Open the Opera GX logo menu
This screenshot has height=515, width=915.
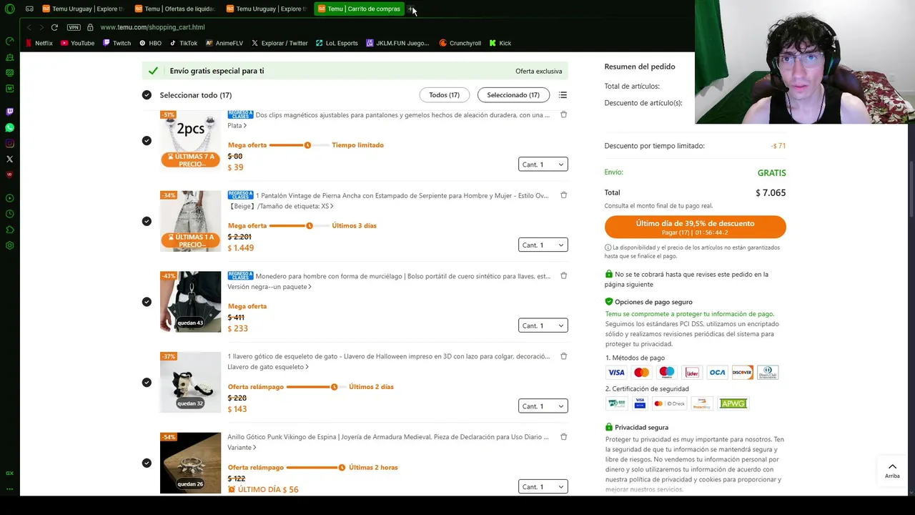tap(10, 9)
